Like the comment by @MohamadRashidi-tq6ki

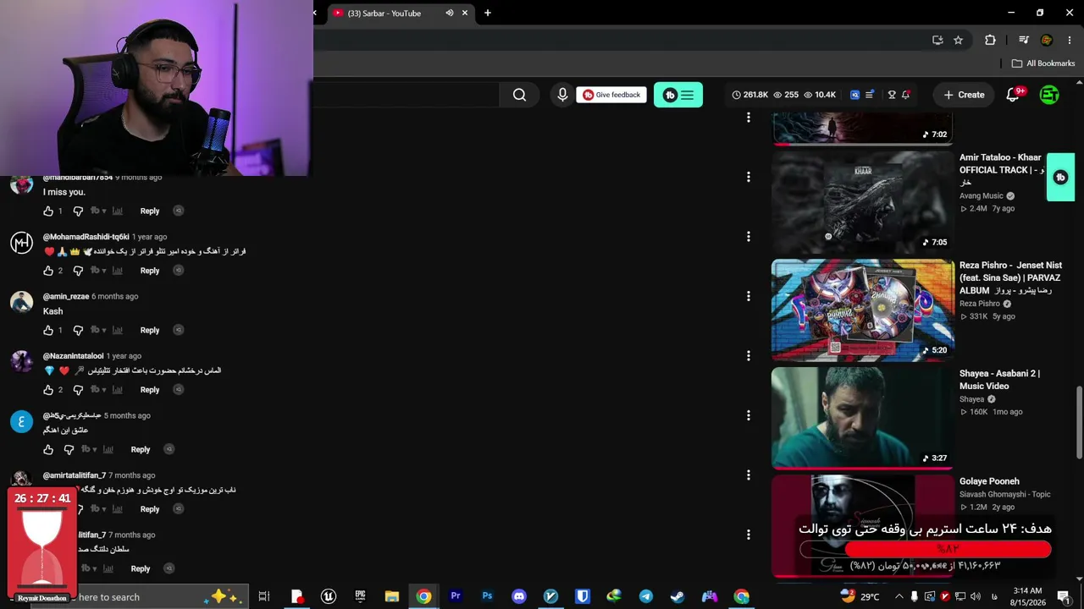pos(48,271)
